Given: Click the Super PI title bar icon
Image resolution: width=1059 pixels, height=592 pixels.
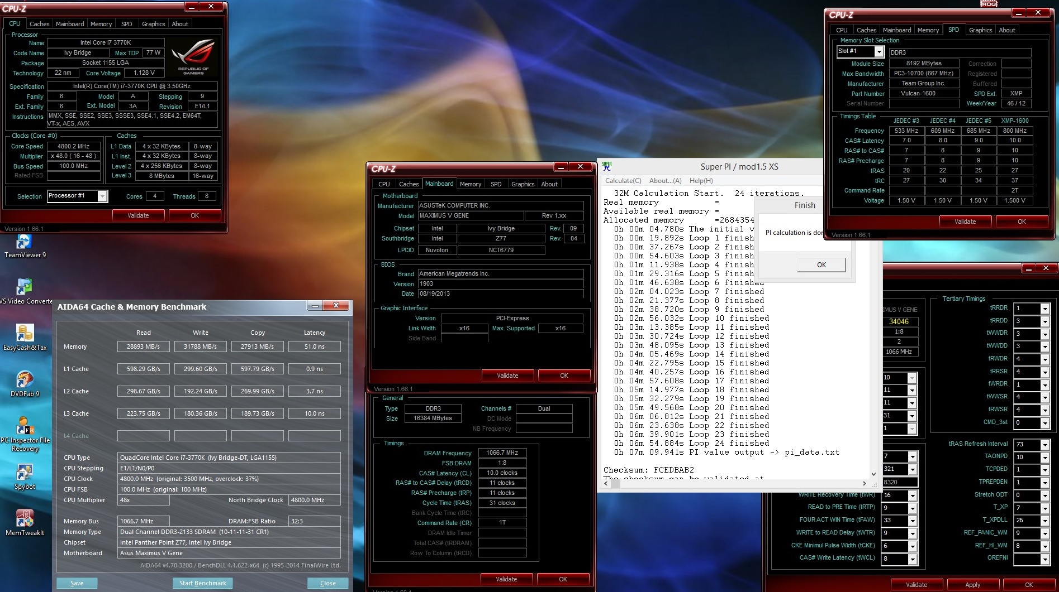Looking at the screenshot, I should 607,166.
